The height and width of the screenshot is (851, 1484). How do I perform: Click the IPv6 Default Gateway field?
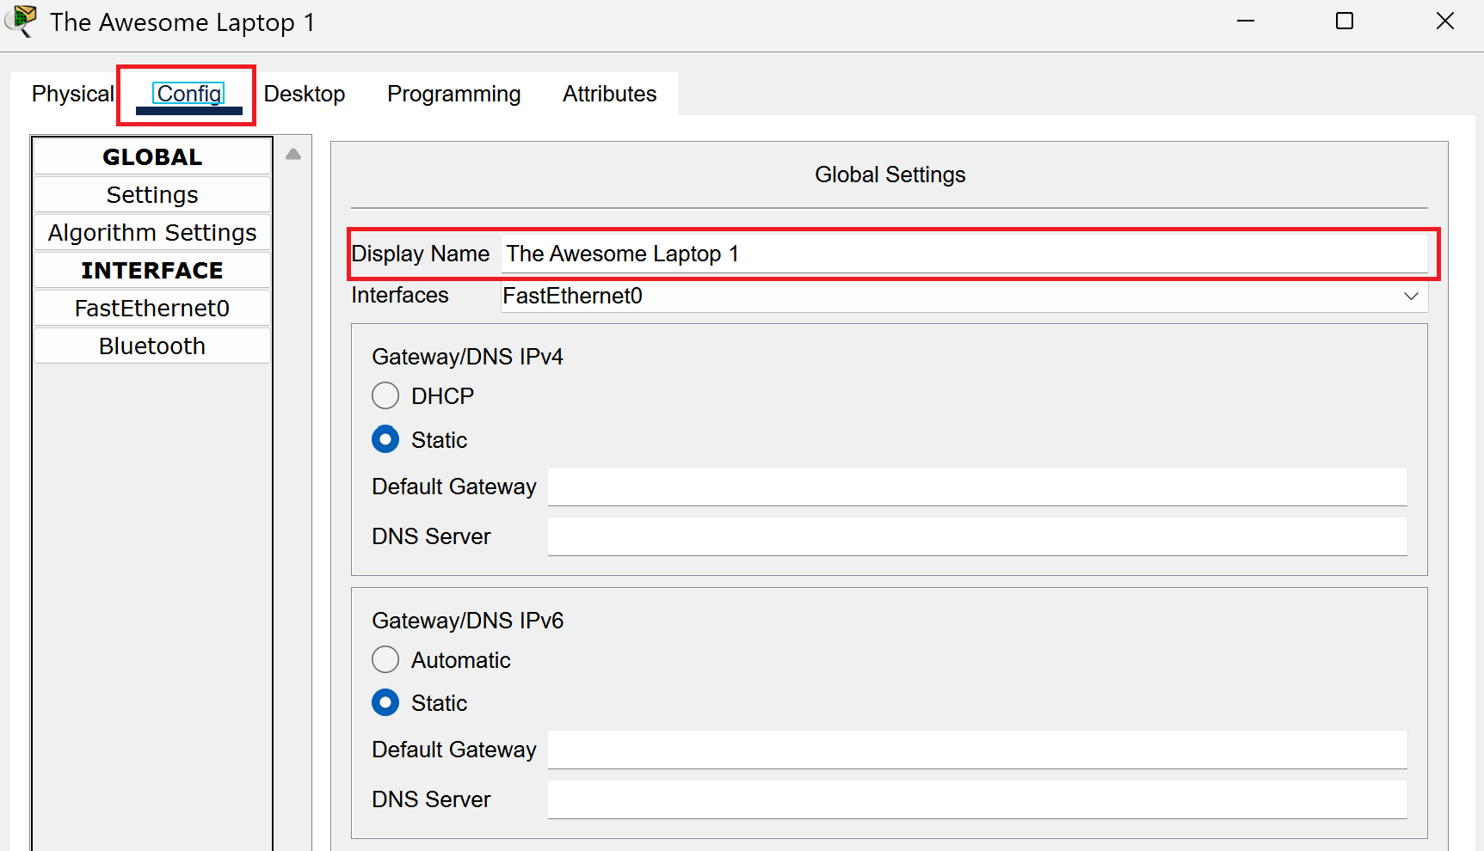coord(977,750)
